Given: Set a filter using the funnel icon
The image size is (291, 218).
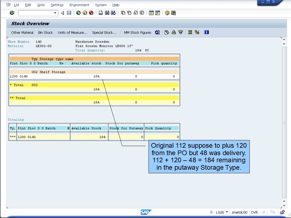Looking at the screenshot, I should coord(181,32).
